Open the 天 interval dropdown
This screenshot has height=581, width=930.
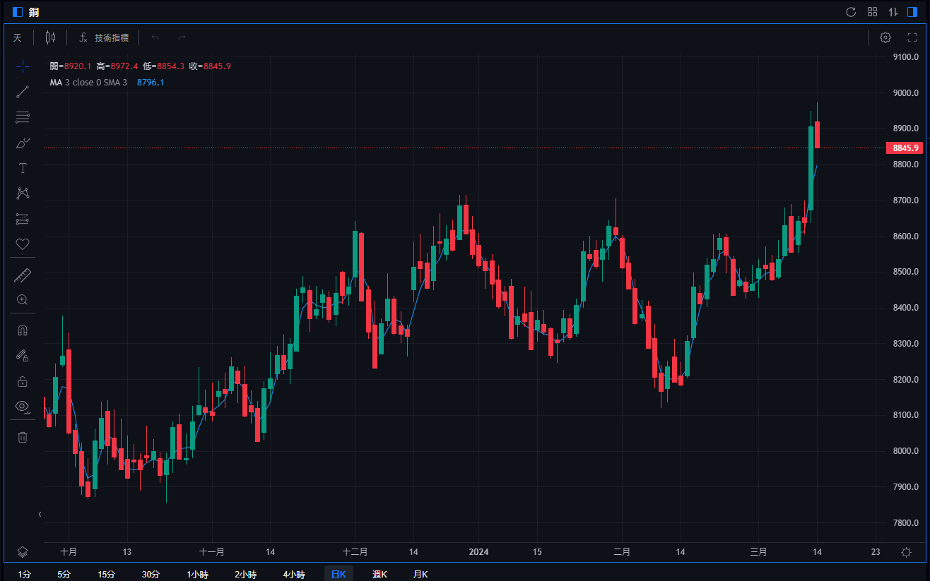tap(18, 37)
